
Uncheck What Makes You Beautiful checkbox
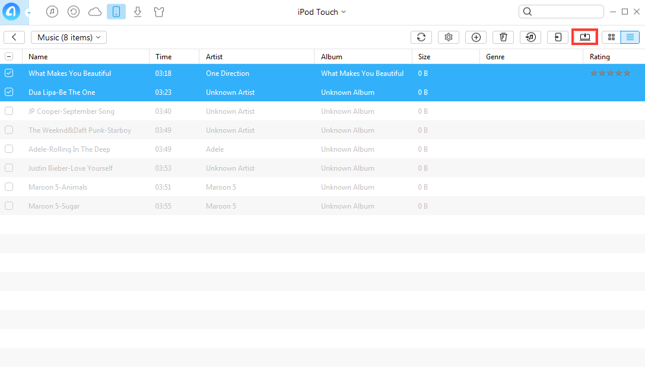[x=9, y=73]
